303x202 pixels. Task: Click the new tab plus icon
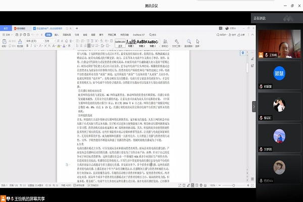(77, 28)
